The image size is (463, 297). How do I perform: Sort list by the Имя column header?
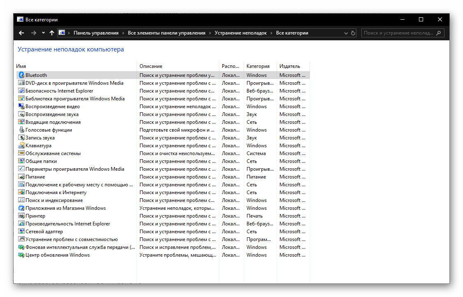[x=21, y=66]
